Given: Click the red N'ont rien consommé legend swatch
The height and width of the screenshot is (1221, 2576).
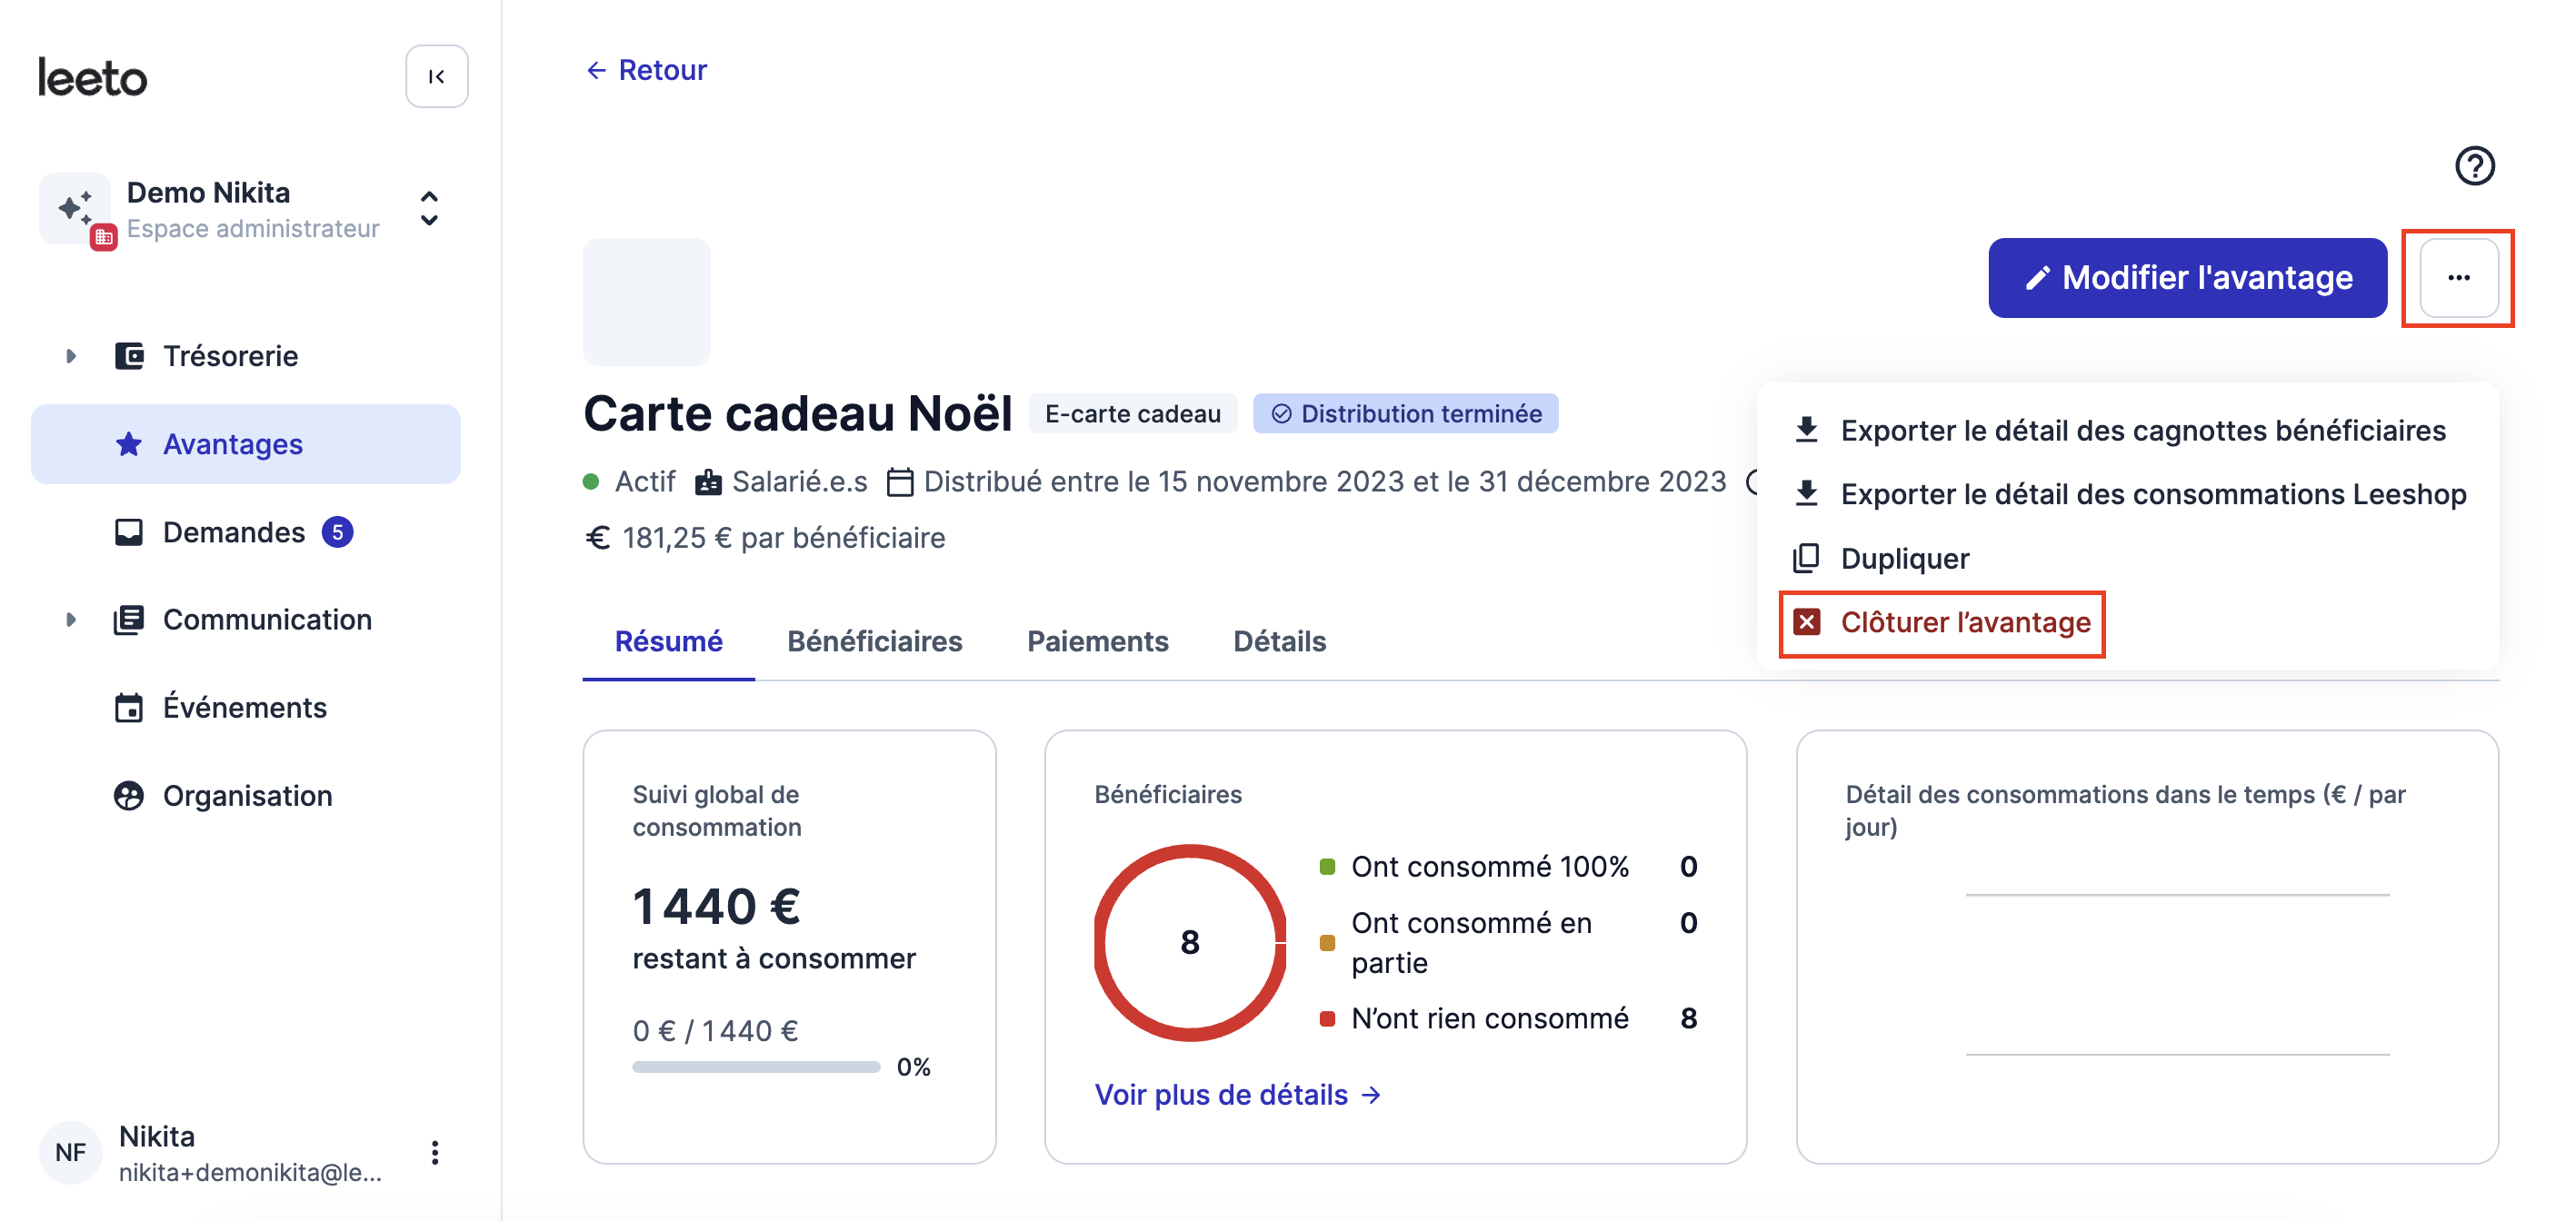Looking at the screenshot, I should coord(1327,1019).
